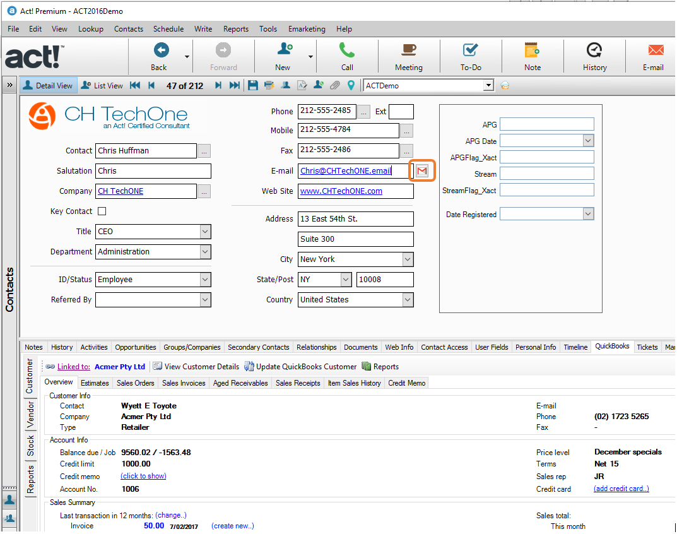The height and width of the screenshot is (534, 677).
Task: Open the History toolbar button
Action: (x=594, y=57)
